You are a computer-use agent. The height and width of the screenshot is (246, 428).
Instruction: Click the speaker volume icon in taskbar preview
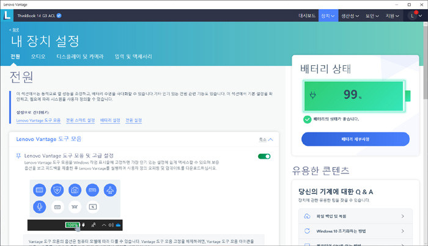[x=111, y=225]
